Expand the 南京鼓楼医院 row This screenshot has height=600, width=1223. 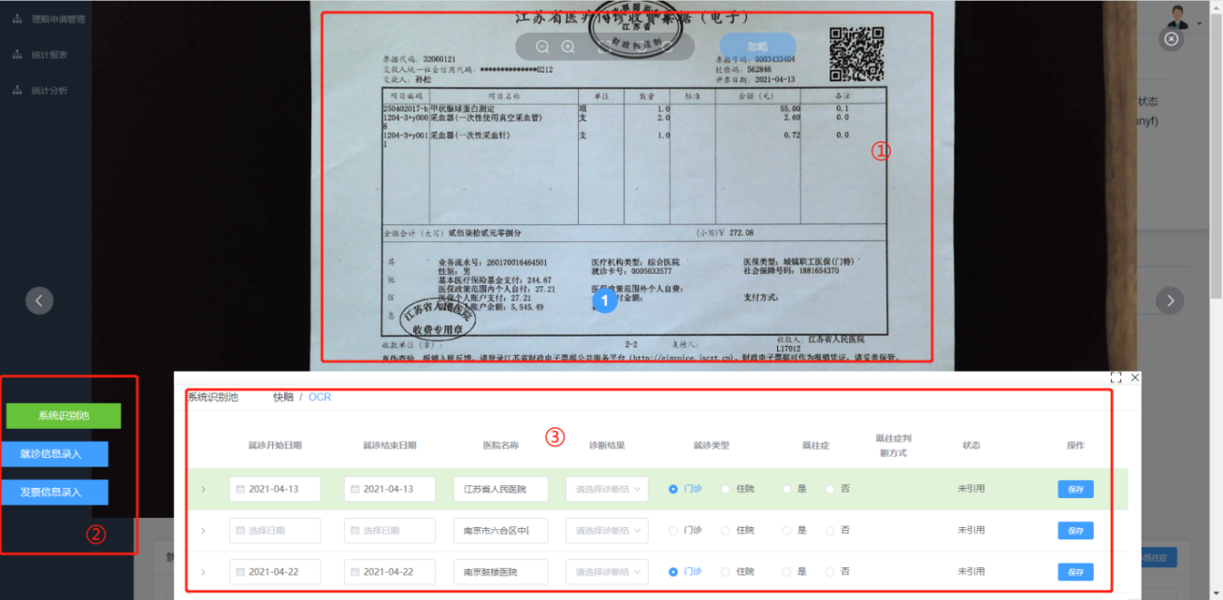203,571
